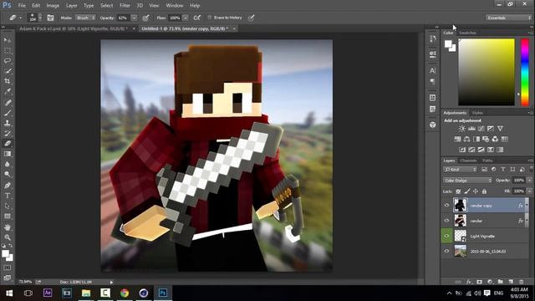
Task: Select the Eyedropper tool
Action: coord(8,91)
